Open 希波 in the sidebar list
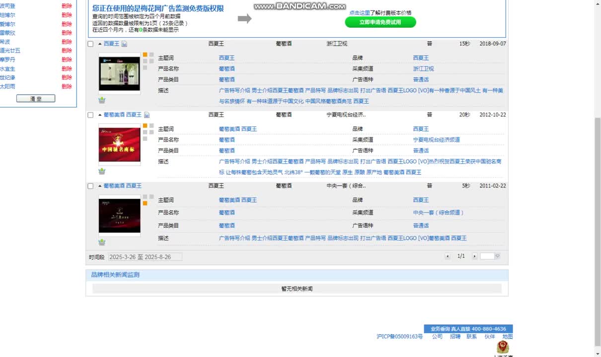Viewport: 601px width, 357px height. coord(5,42)
